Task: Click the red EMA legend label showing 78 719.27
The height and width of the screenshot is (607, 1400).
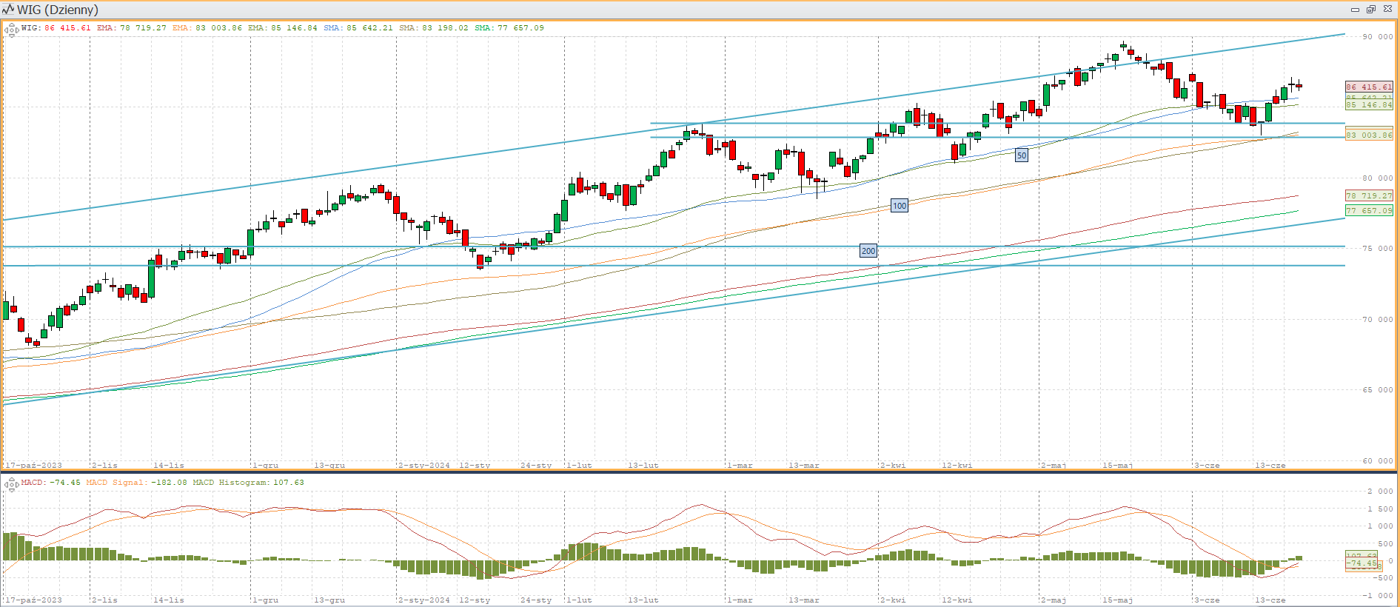Action: [x=132, y=28]
